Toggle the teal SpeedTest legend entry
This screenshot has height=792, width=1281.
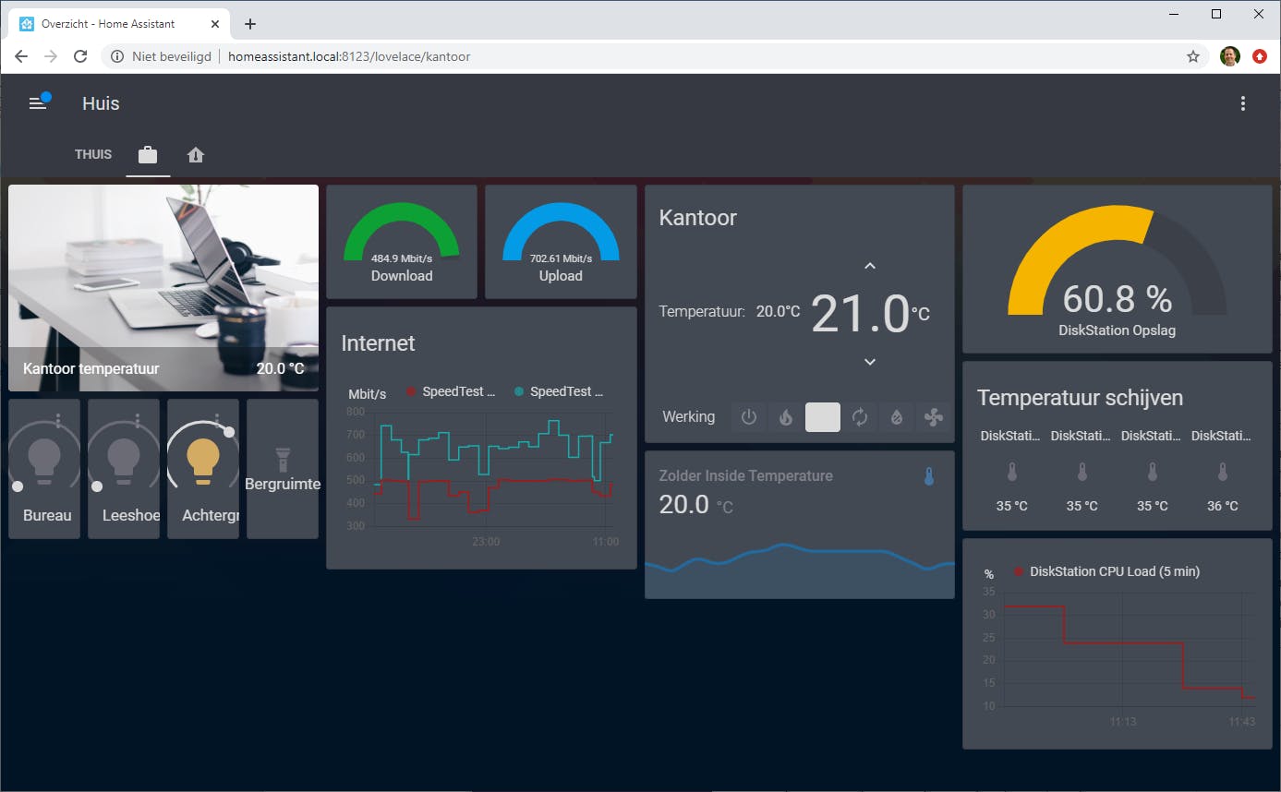(559, 391)
